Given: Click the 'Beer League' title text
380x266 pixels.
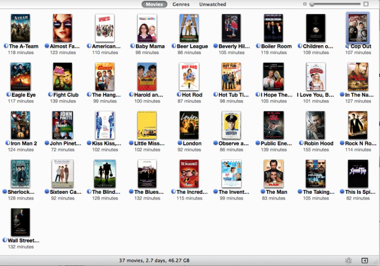Looking at the screenshot, I should coord(192,46).
